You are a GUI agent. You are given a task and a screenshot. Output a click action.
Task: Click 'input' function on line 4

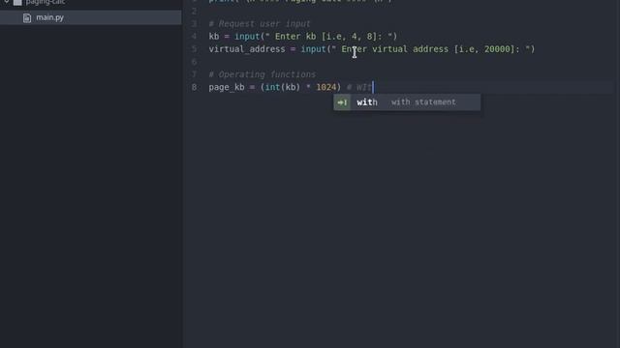coord(247,37)
